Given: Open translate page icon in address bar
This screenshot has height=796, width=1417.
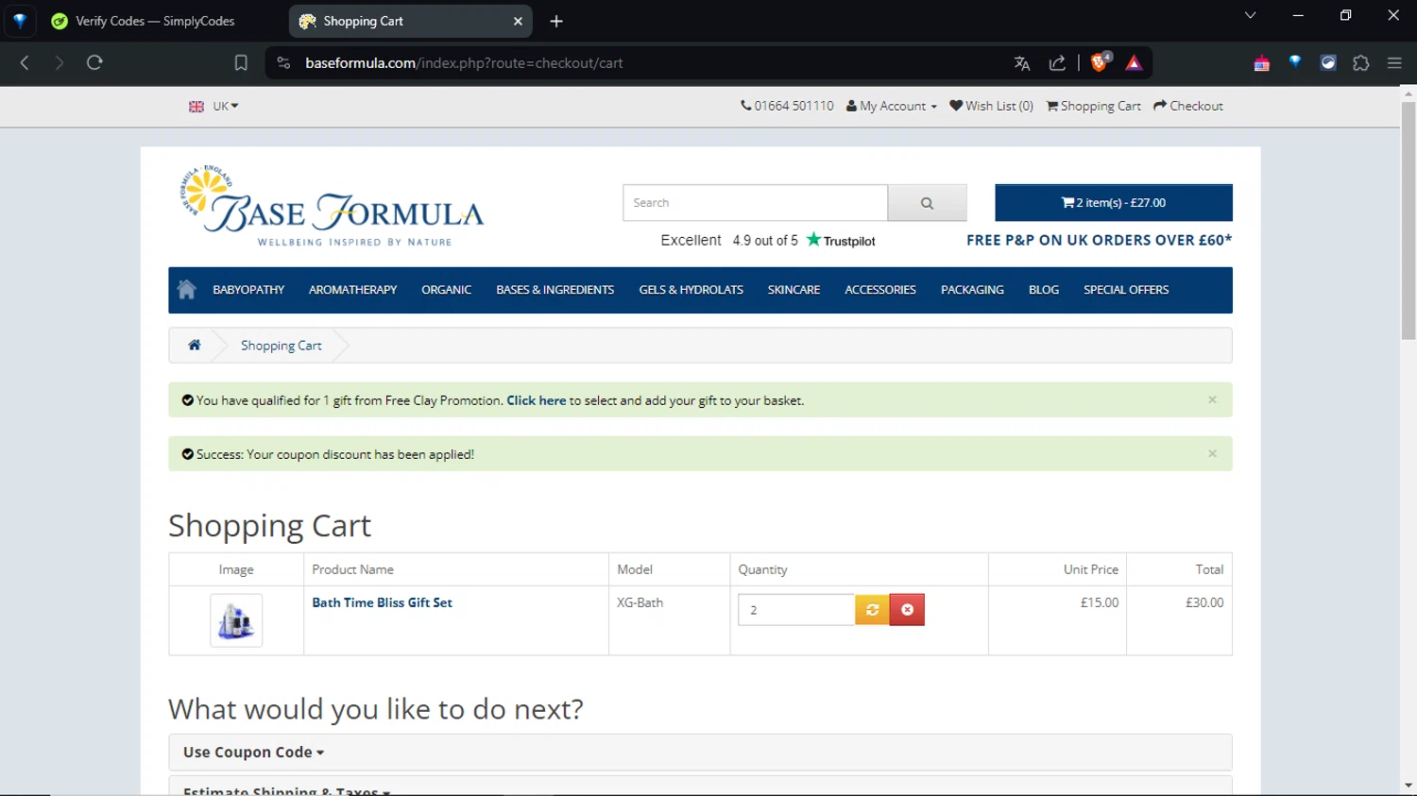Looking at the screenshot, I should coord(1021,63).
